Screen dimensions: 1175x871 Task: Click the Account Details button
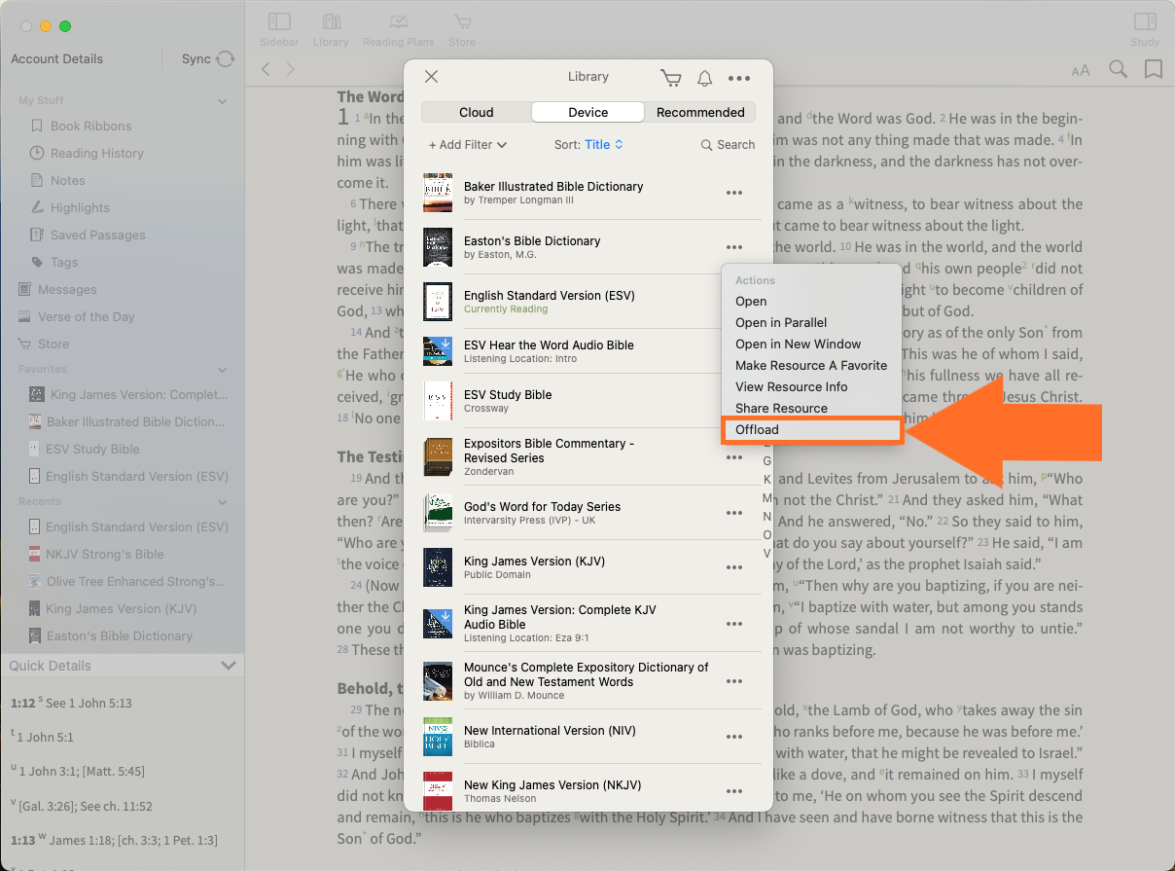point(56,58)
